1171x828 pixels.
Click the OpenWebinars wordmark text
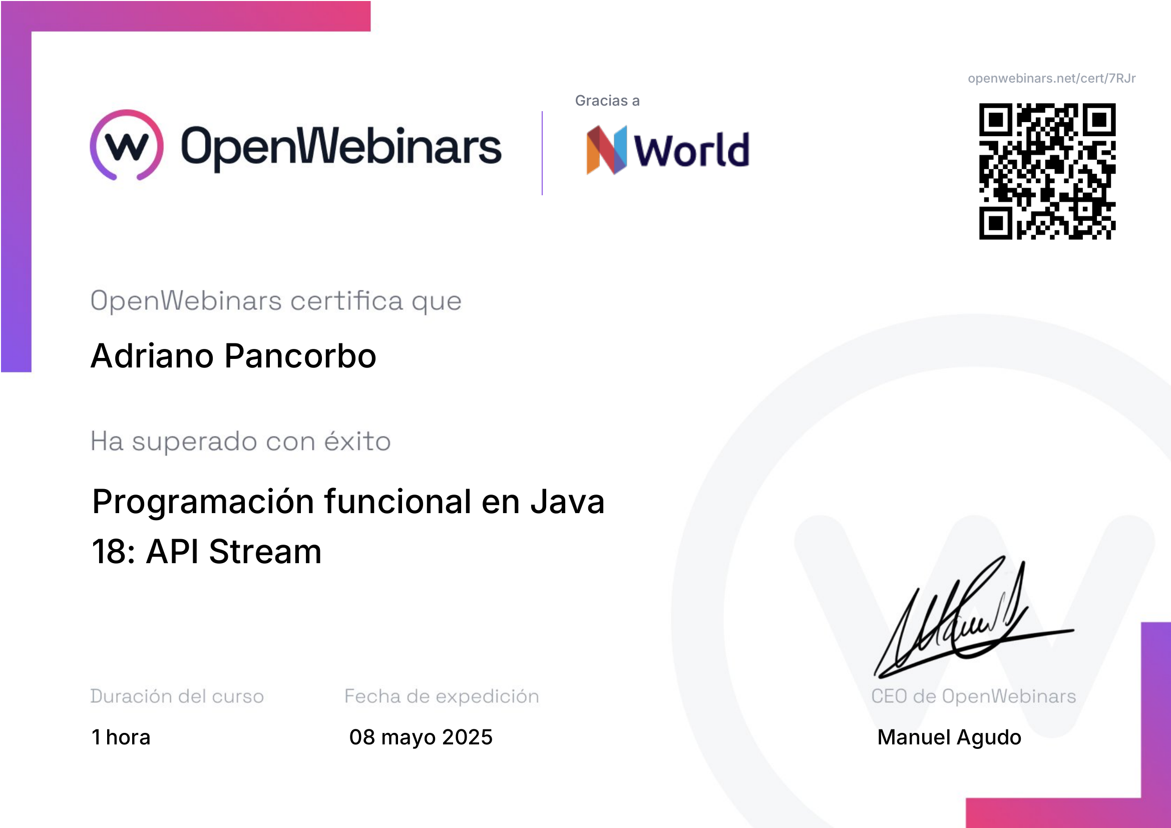341,147
